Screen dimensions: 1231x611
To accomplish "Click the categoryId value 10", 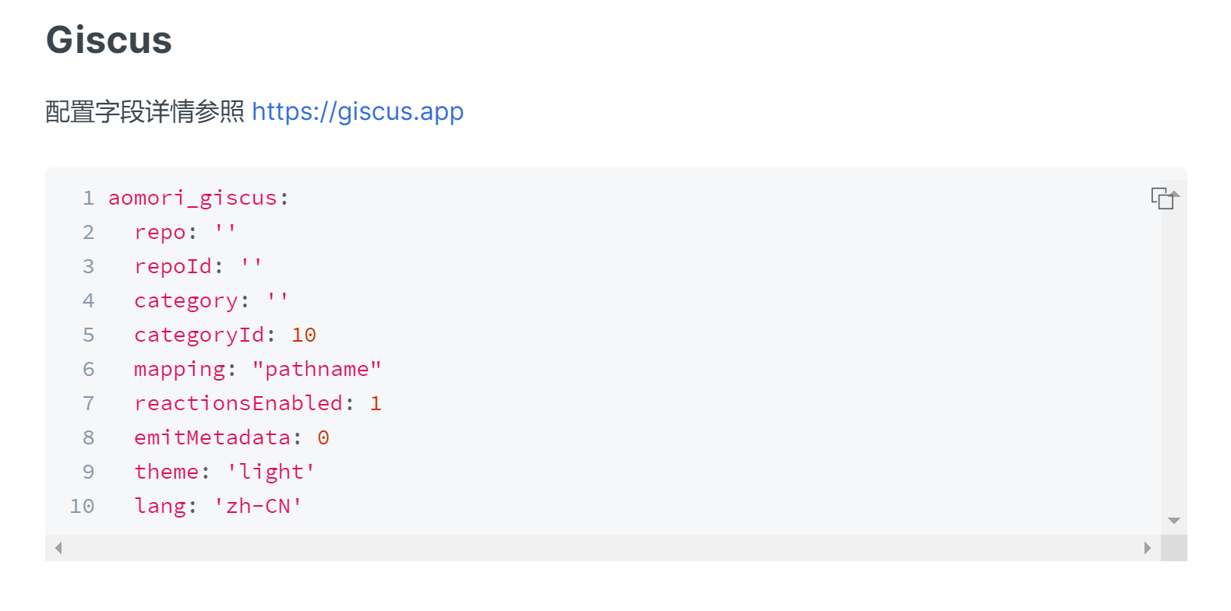I will (x=304, y=335).
